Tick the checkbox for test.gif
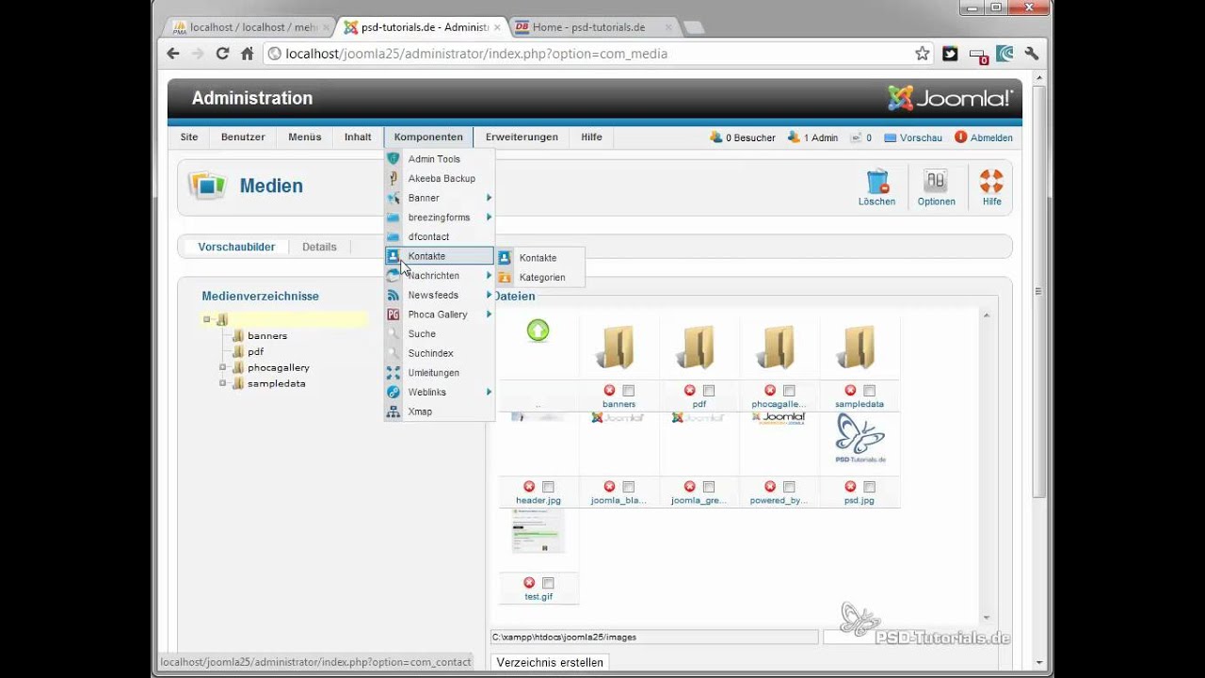The image size is (1205, 678). pyautogui.click(x=549, y=583)
